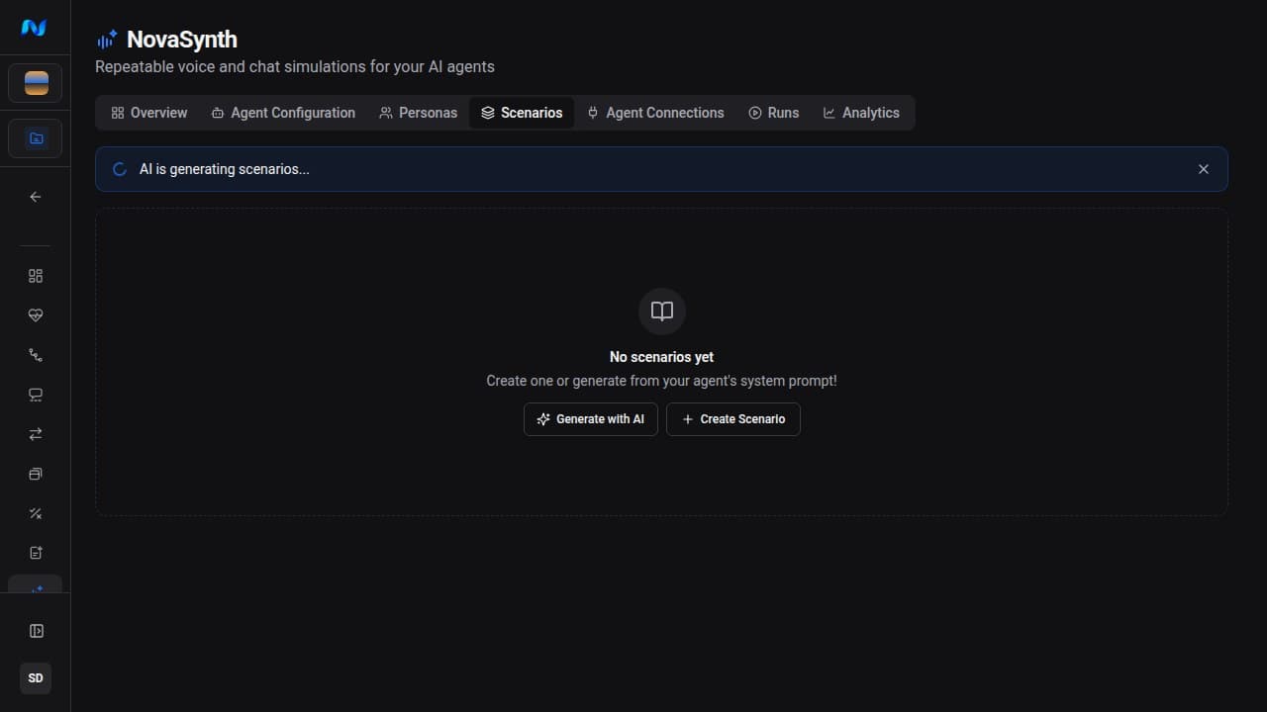
Task: Open the Agent Configuration tab
Action: pos(283,113)
